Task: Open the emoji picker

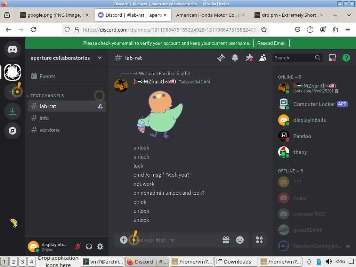Action: 240,240
